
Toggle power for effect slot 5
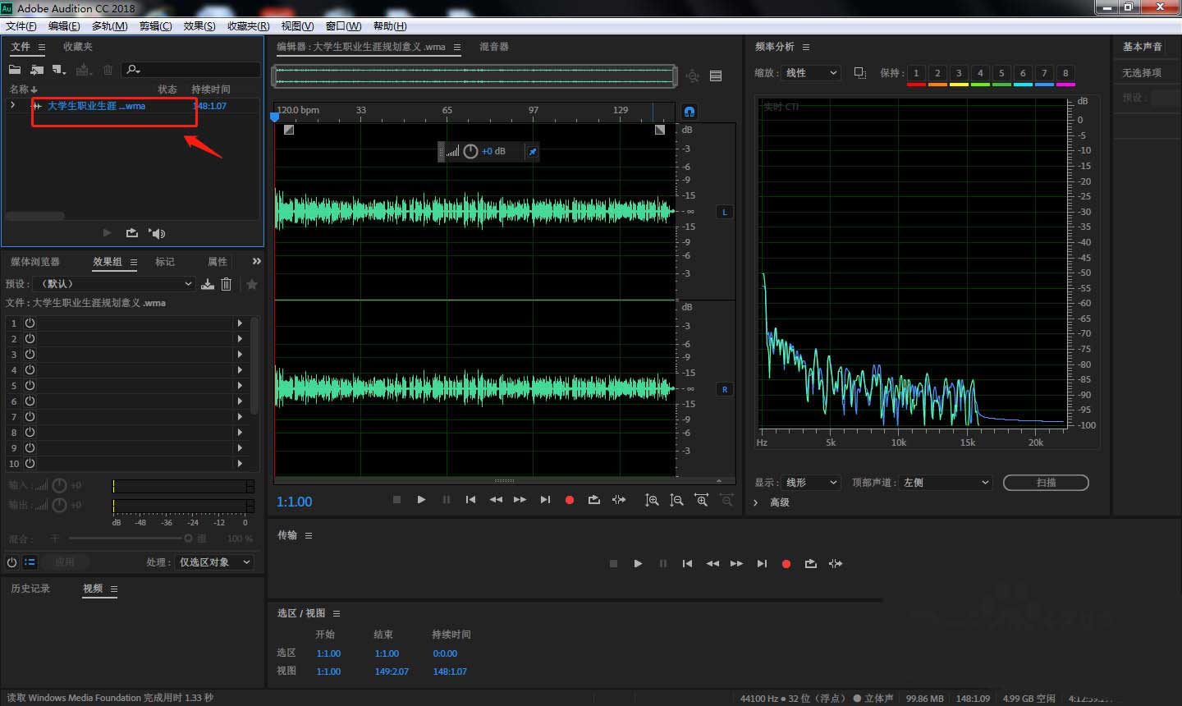coord(30,386)
